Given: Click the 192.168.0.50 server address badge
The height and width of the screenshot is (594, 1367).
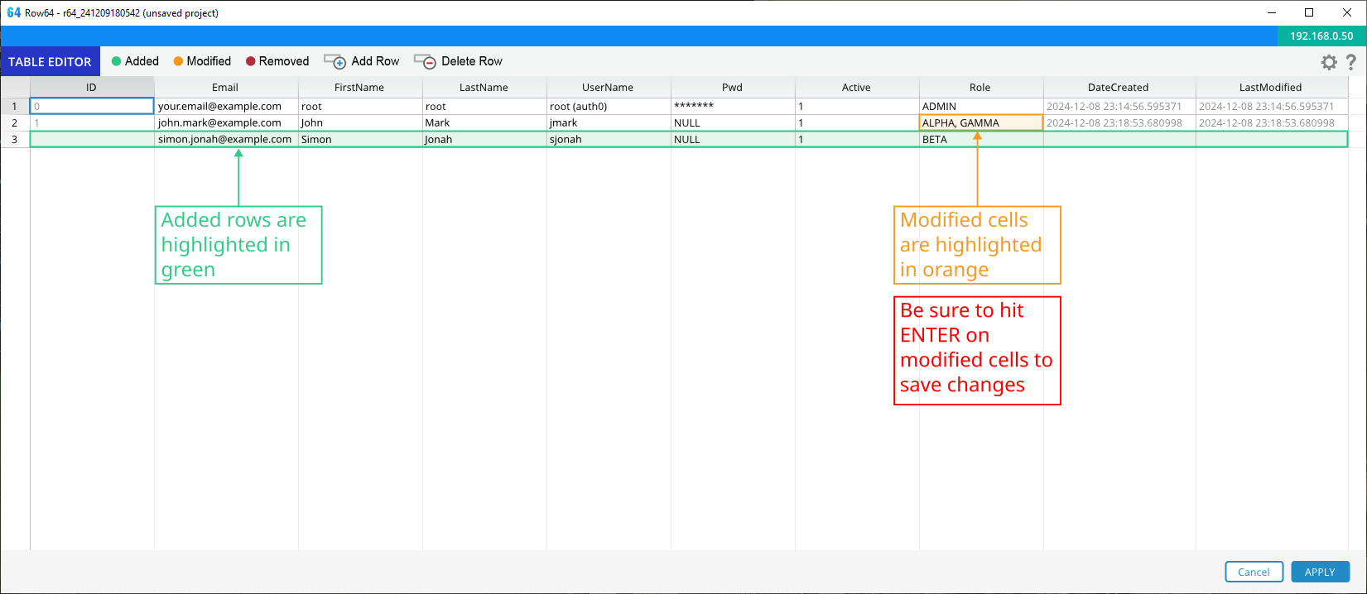Looking at the screenshot, I should (1321, 36).
